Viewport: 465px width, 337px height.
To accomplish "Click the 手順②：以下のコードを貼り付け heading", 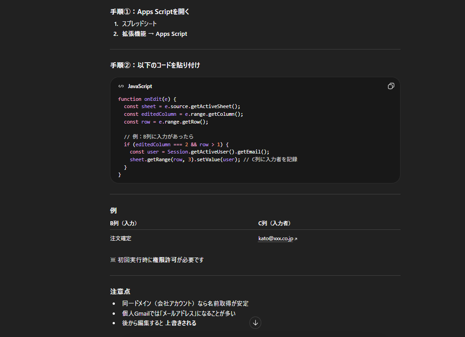I will tap(155, 65).
